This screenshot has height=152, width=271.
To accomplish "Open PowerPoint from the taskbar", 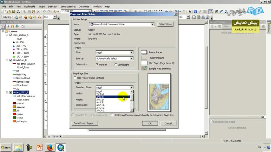I will tap(39, 148).
